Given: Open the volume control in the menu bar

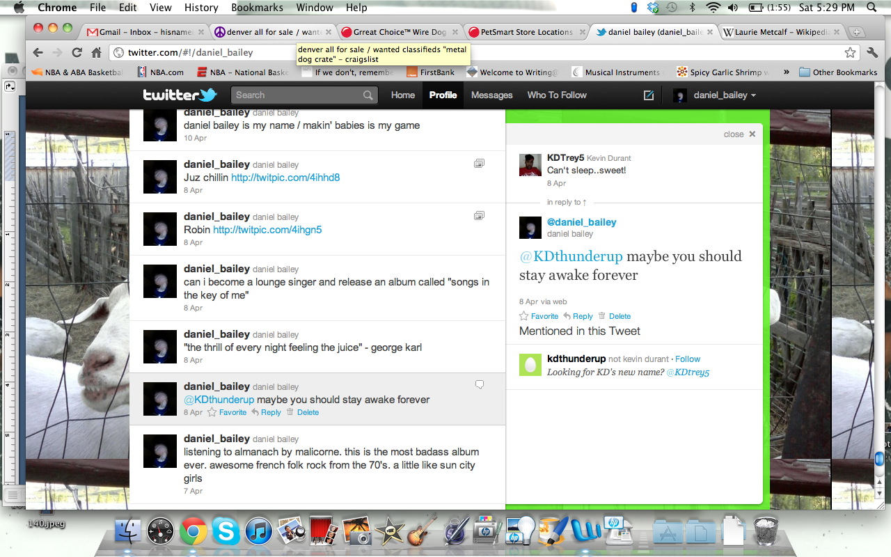Looking at the screenshot, I should point(733,8).
